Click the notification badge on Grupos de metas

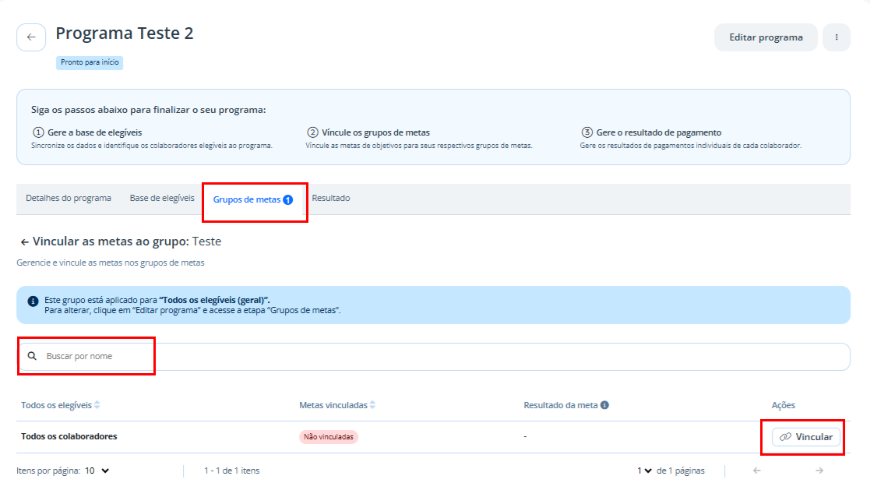click(x=288, y=199)
